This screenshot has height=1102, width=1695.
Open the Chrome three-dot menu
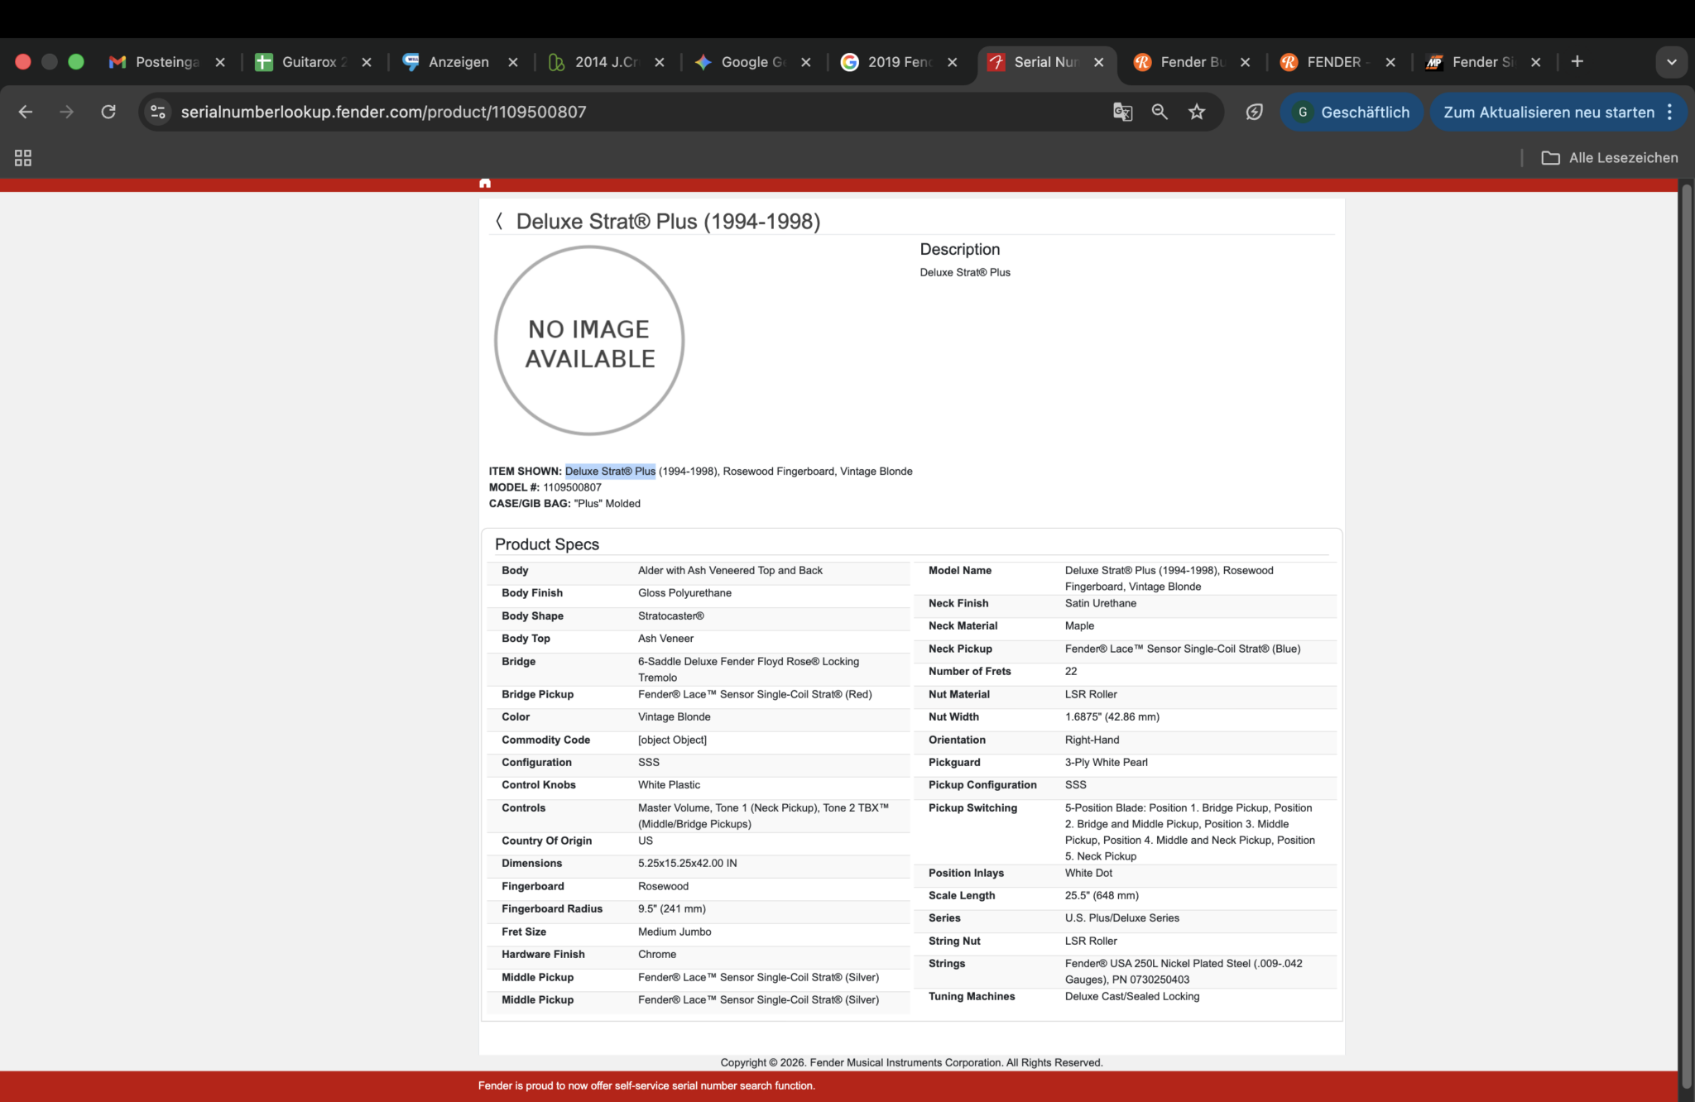[1670, 112]
